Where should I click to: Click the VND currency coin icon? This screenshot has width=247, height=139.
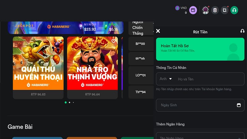(x=177, y=8)
